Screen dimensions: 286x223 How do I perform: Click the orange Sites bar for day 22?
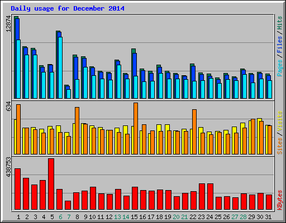(x=194, y=132)
